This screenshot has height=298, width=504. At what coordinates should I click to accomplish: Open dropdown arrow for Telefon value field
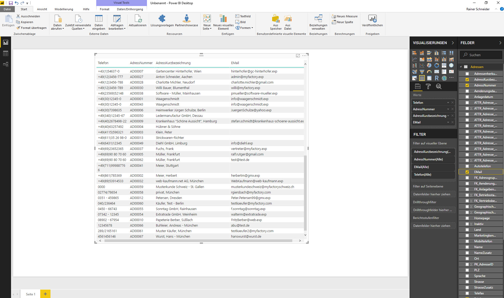[x=448, y=103]
